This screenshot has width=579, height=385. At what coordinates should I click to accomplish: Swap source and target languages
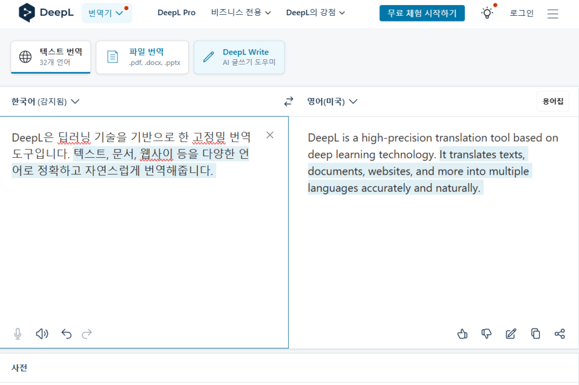coord(289,102)
